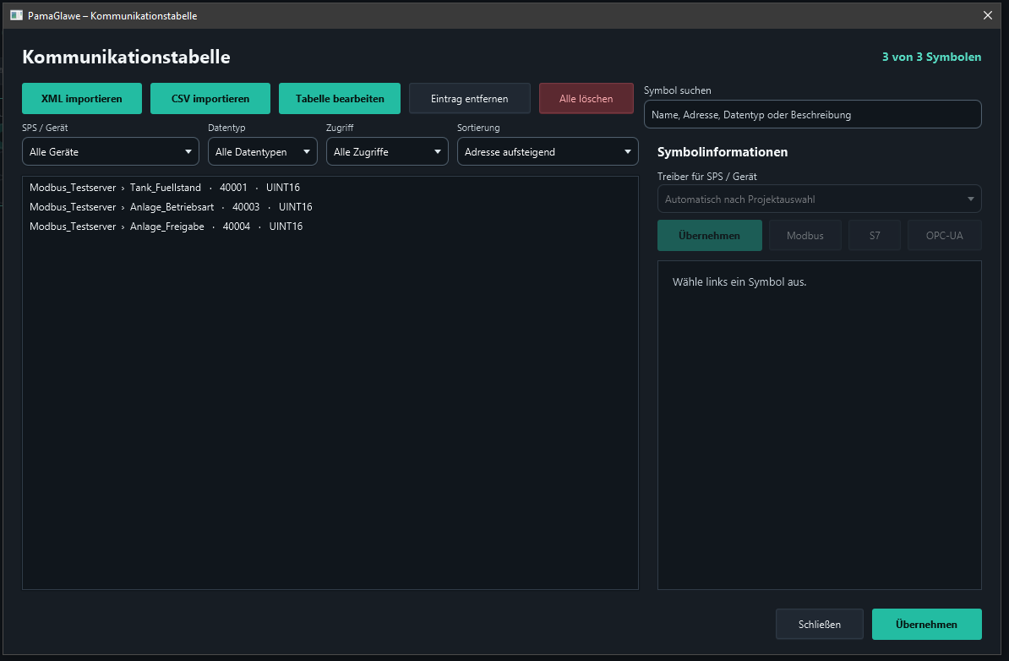The height and width of the screenshot is (661, 1009).
Task: Open Tabelle bearbeiten
Action: click(340, 99)
